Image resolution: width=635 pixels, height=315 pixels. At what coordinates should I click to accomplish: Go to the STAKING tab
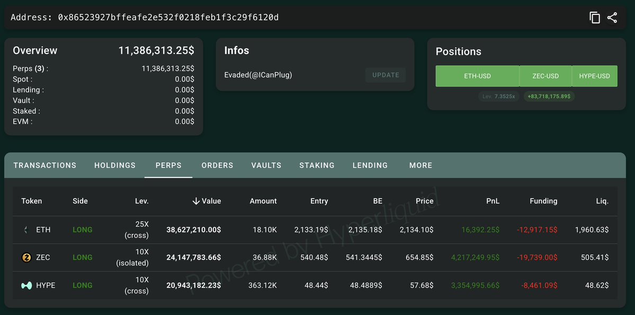[317, 165]
